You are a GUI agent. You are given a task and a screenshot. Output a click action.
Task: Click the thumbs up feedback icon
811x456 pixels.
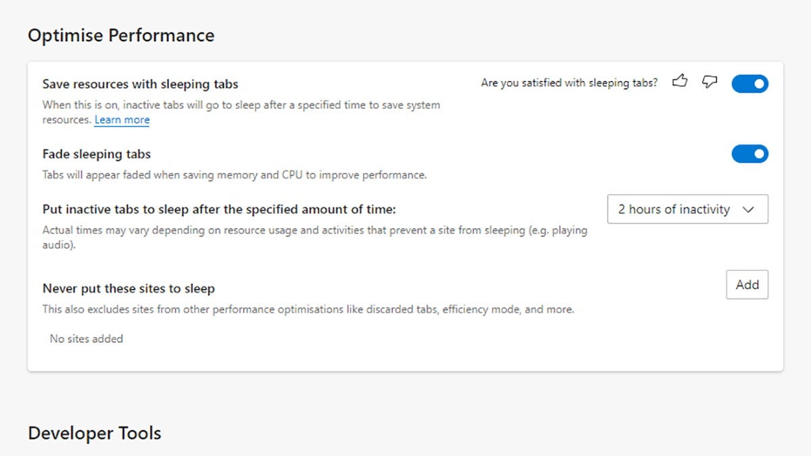coord(680,82)
